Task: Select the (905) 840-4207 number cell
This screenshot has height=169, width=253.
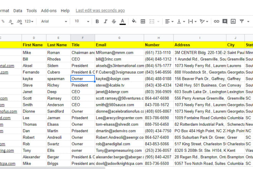Action: (x=159, y=157)
